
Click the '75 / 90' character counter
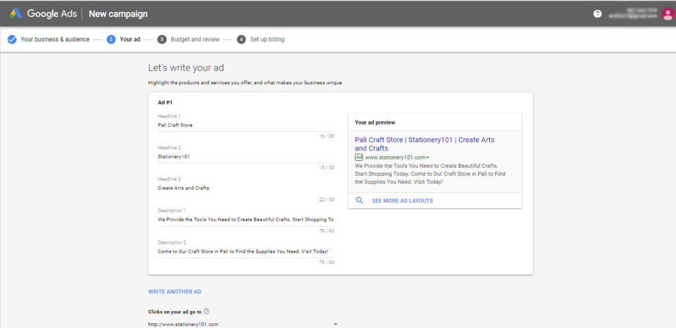[326, 262]
